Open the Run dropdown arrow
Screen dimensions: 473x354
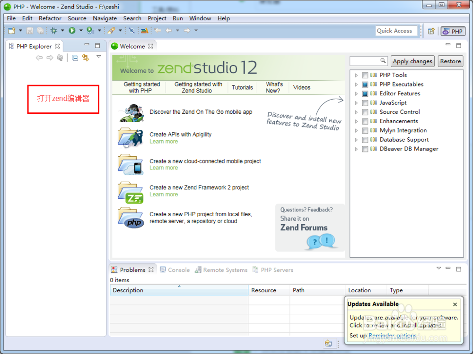click(x=81, y=30)
